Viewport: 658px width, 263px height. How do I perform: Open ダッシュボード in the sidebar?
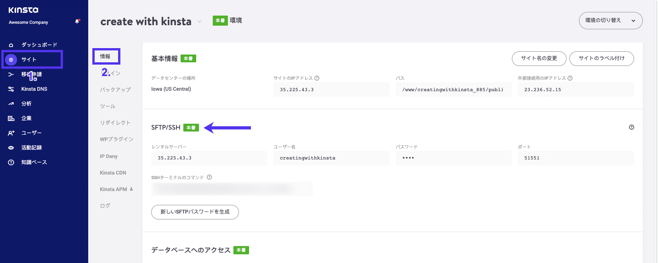click(39, 45)
